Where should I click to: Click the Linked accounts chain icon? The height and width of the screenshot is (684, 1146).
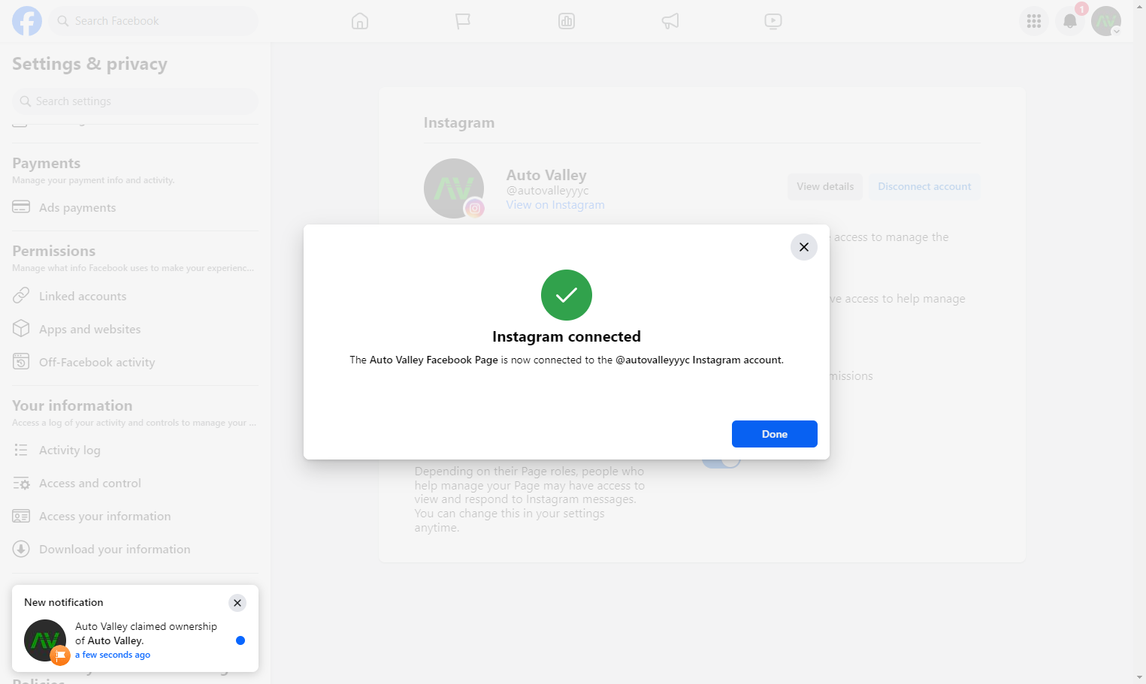pyautogui.click(x=21, y=295)
